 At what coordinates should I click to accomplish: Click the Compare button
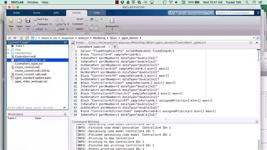[x=41, y=24]
